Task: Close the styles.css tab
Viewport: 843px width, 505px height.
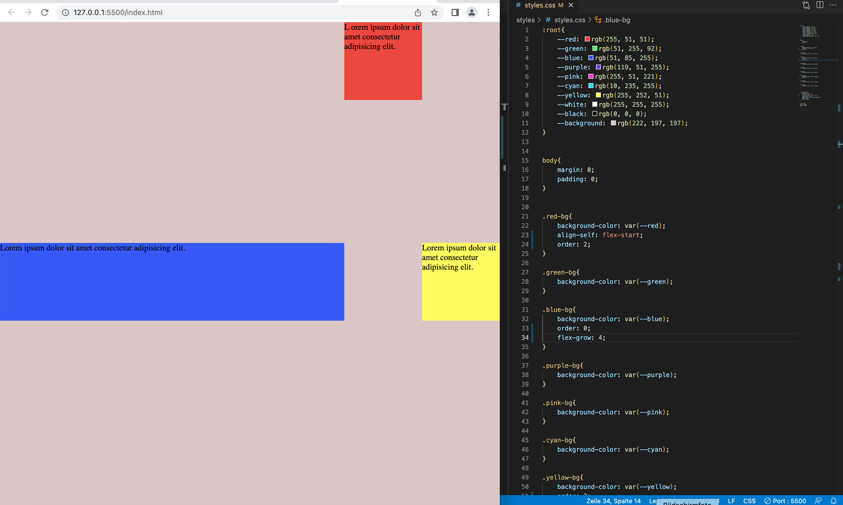Action: pos(571,5)
